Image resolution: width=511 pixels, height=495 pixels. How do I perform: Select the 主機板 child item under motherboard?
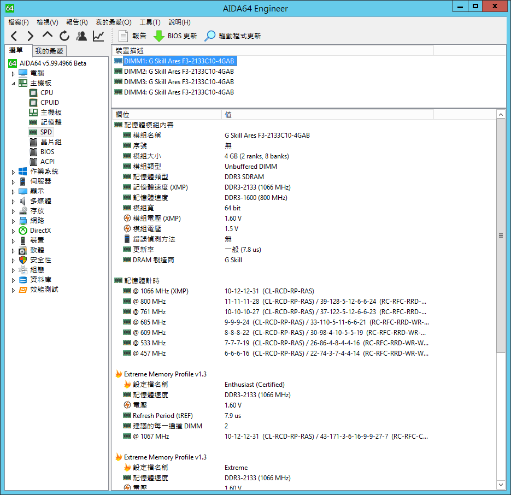point(51,113)
